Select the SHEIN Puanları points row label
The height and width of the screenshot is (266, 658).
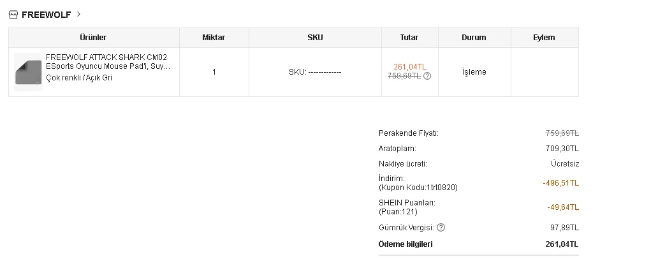[x=407, y=202]
